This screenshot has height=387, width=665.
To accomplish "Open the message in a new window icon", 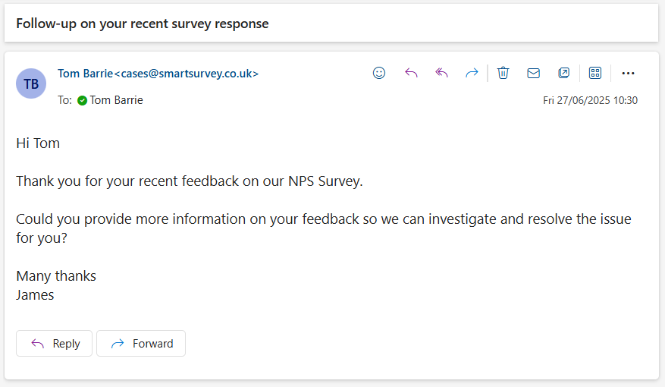I will pos(563,73).
